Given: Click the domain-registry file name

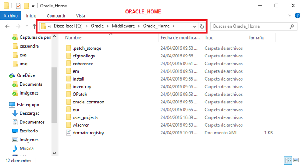Looking at the screenshot, I should coord(89,133).
